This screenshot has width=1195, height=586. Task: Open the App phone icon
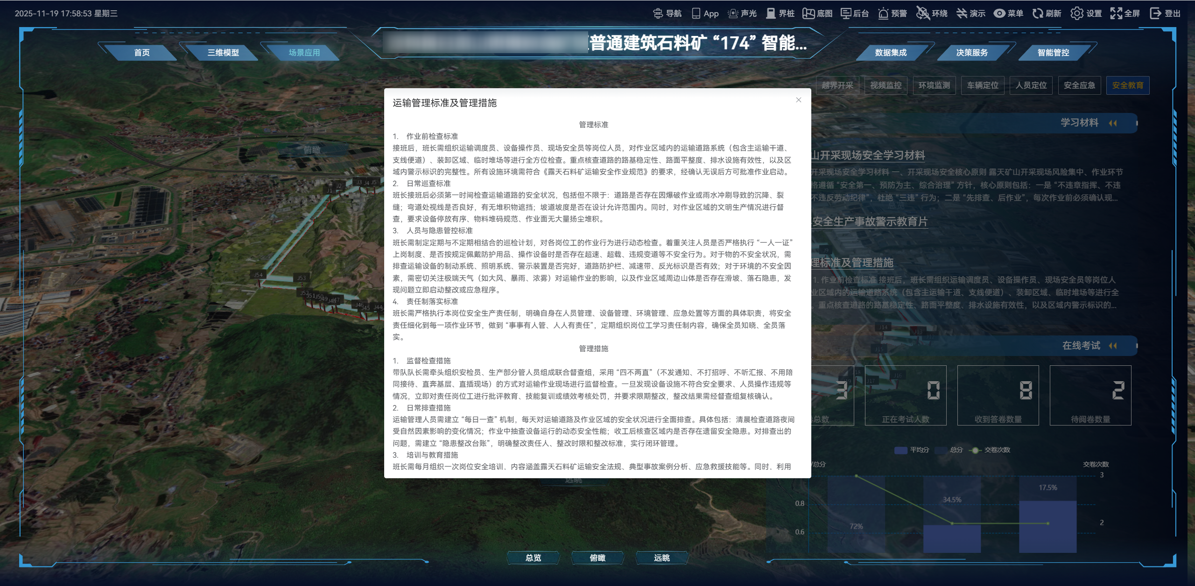tap(696, 14)
